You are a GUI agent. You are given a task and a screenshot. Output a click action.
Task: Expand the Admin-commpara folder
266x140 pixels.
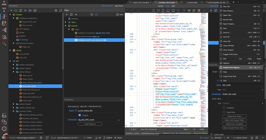pos(13,65)
